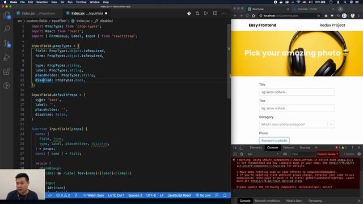This screenshot has width=363, height=204.
Task: Click the split editor icon
Action: pos(215,14)
